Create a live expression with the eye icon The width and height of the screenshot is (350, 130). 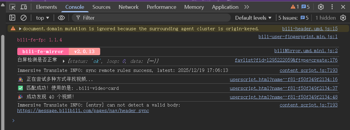(61, 18)
